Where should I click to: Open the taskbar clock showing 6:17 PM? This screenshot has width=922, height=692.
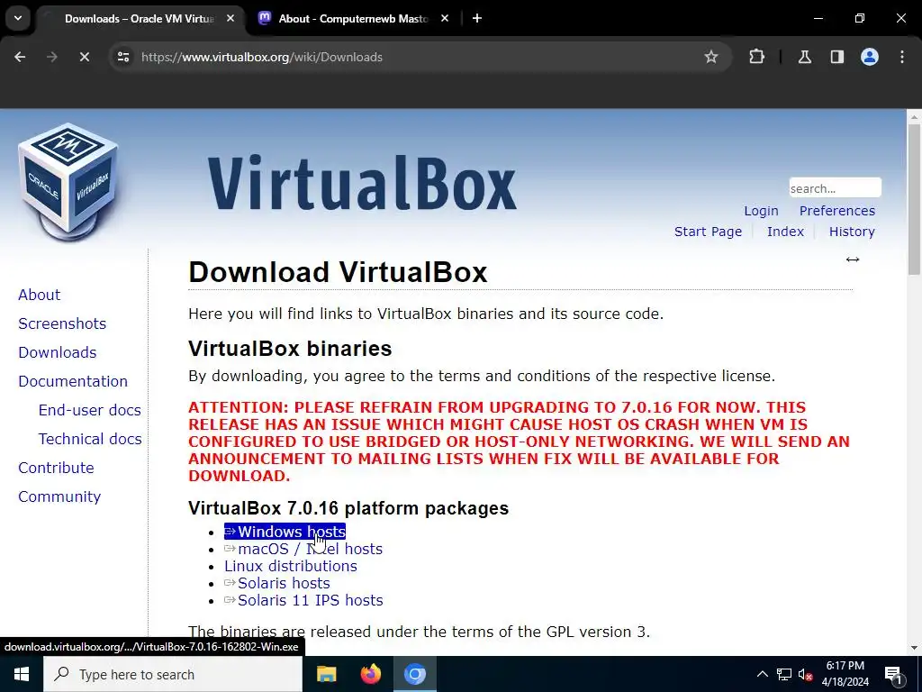(845, 674)
